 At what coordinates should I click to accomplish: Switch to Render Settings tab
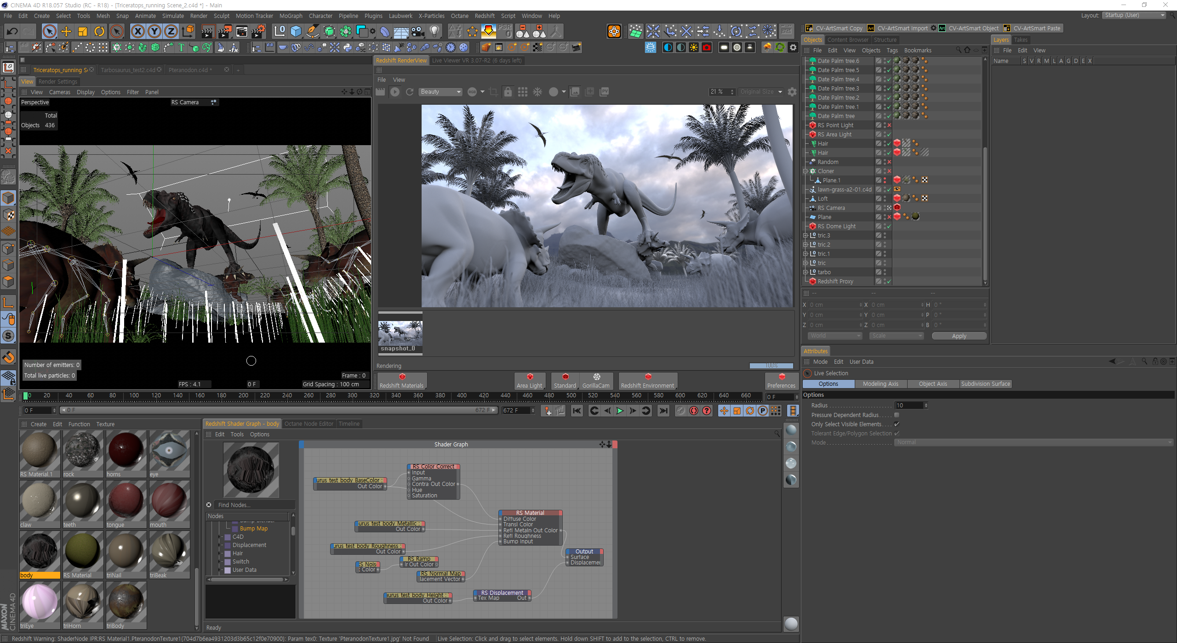click(x=58, y=81)
